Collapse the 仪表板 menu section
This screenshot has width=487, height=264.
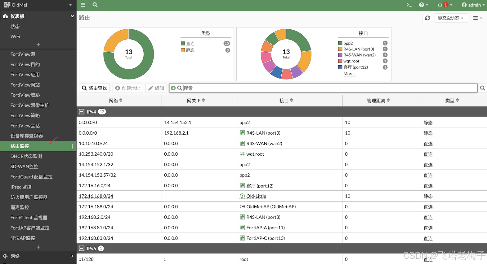pyautogui.click(x=38, y=16)
